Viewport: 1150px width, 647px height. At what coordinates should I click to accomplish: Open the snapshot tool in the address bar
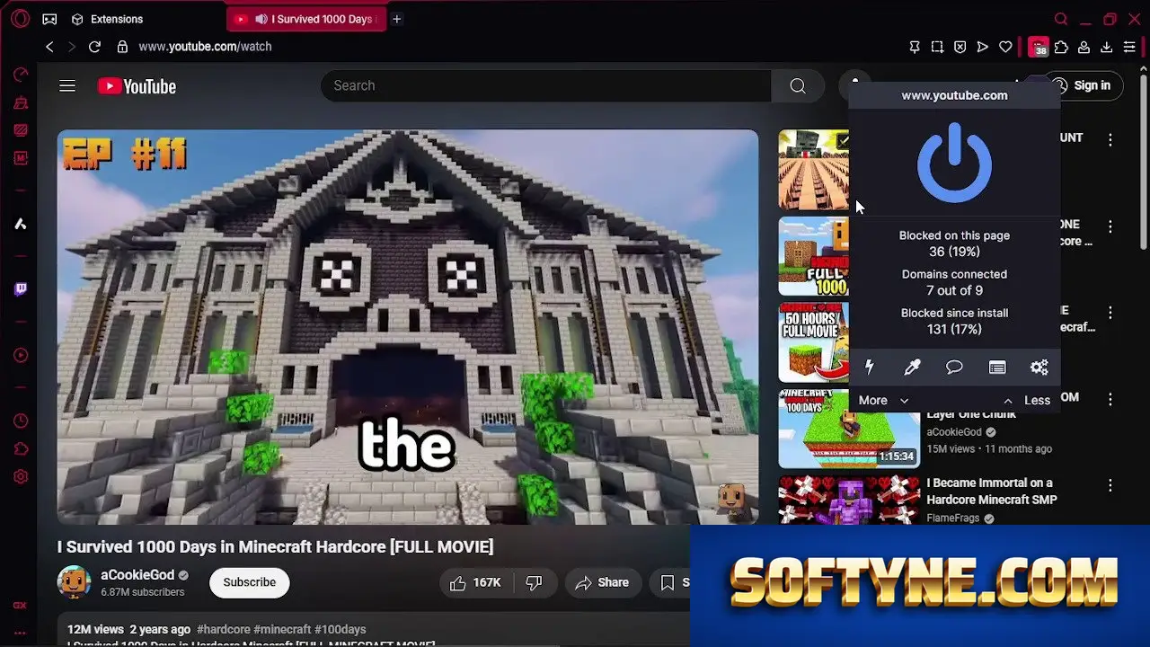click(937, 47)
